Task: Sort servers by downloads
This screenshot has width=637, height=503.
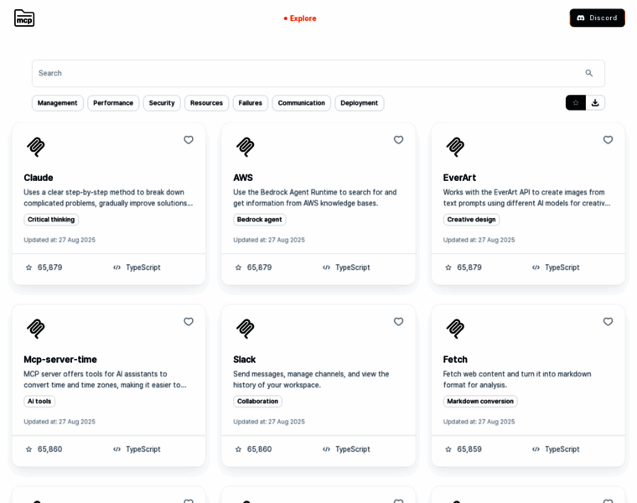Action: click(x=595, y=103)
